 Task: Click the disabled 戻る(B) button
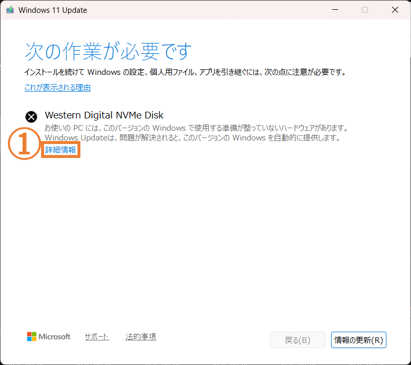pyautogui.click(x=298, y=340)
